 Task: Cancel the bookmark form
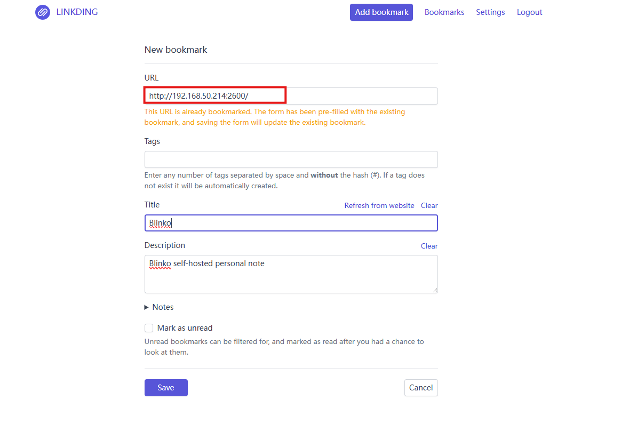(421, 388)
